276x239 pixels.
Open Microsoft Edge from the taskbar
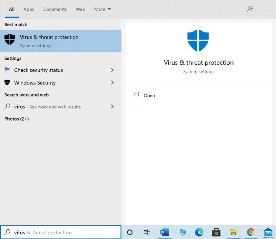pyautogui.click(x=199, y=232)
